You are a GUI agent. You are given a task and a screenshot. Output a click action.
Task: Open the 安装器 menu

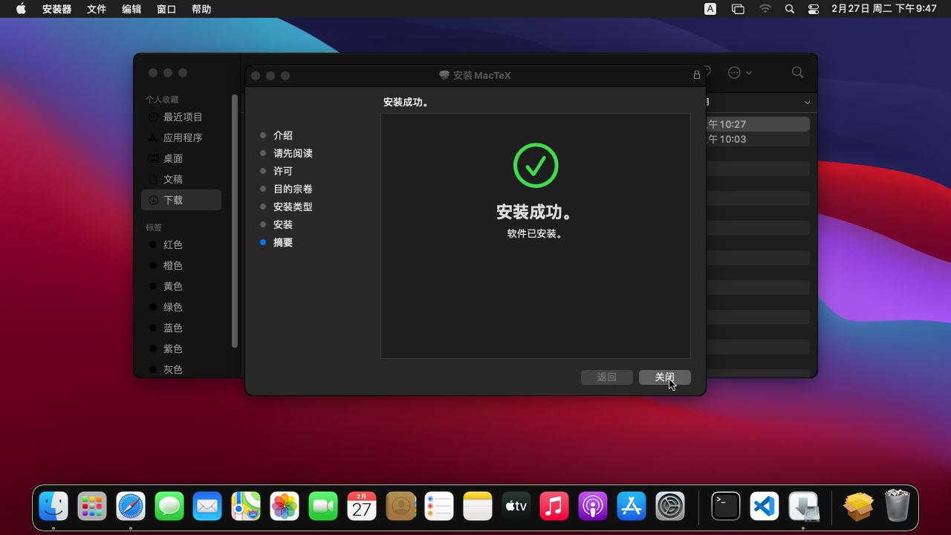point(57,9)
